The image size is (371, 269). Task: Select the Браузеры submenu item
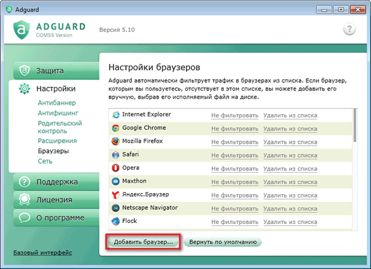tap(53, 151)
